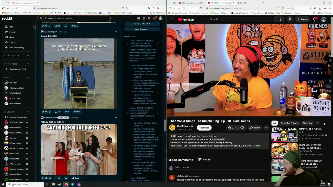
Task: Downvote the Tuvalu Minister post
Action: pos(50,112)
